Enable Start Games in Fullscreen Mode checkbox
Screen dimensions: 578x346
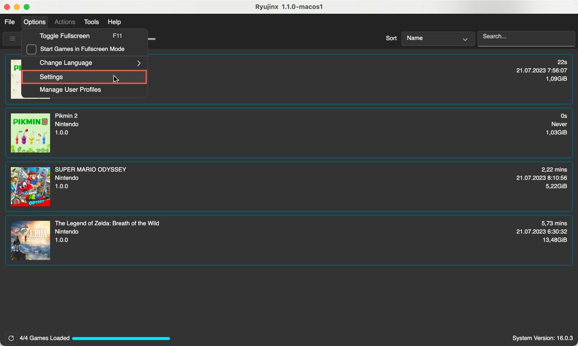(31, 49)
